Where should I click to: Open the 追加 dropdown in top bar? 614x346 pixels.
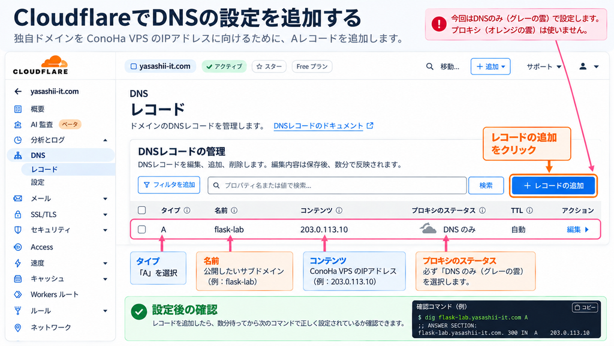coord(490,67)
